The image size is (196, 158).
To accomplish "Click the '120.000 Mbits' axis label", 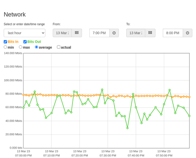I will [13, 67].
